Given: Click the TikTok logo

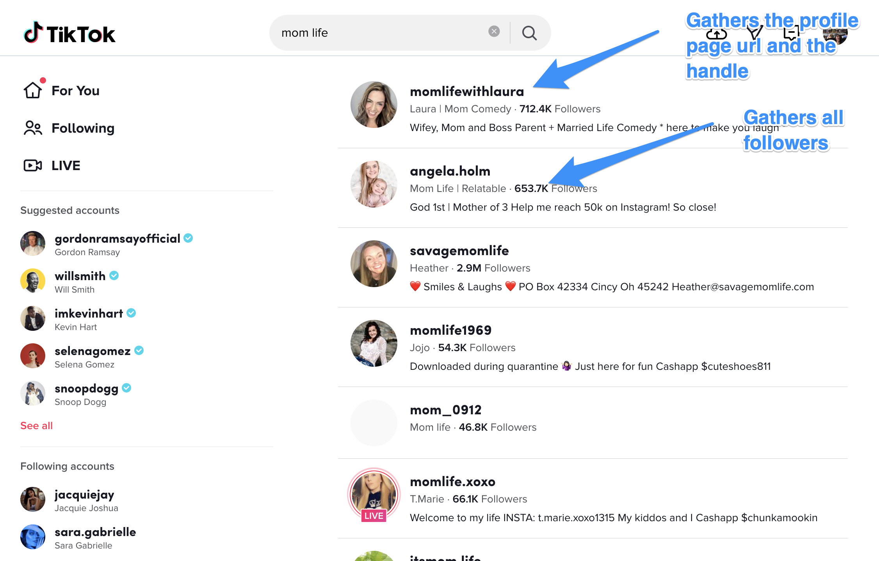Looking at the screenshot, I should point(69,33).
